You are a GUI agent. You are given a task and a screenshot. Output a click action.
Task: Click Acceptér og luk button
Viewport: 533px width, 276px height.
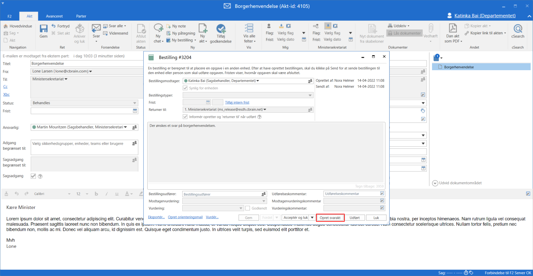pos(295,218)
